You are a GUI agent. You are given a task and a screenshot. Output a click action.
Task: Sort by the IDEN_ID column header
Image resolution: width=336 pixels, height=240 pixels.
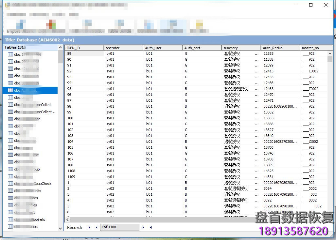(83, 47)
